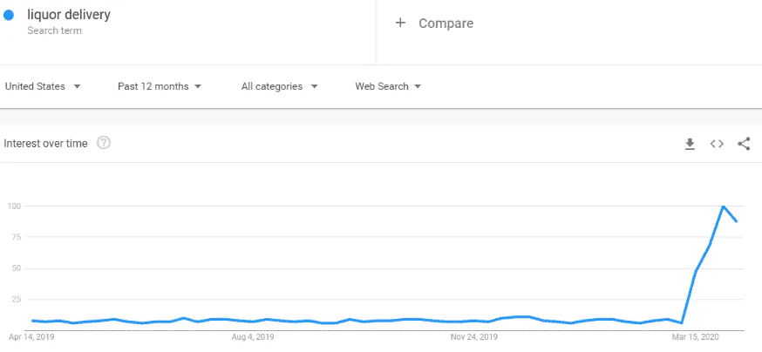Image resolution: width=762 pixels, height=352 pixels.
Task: Expand the United States region dropdown
Action: click(43, 86)
